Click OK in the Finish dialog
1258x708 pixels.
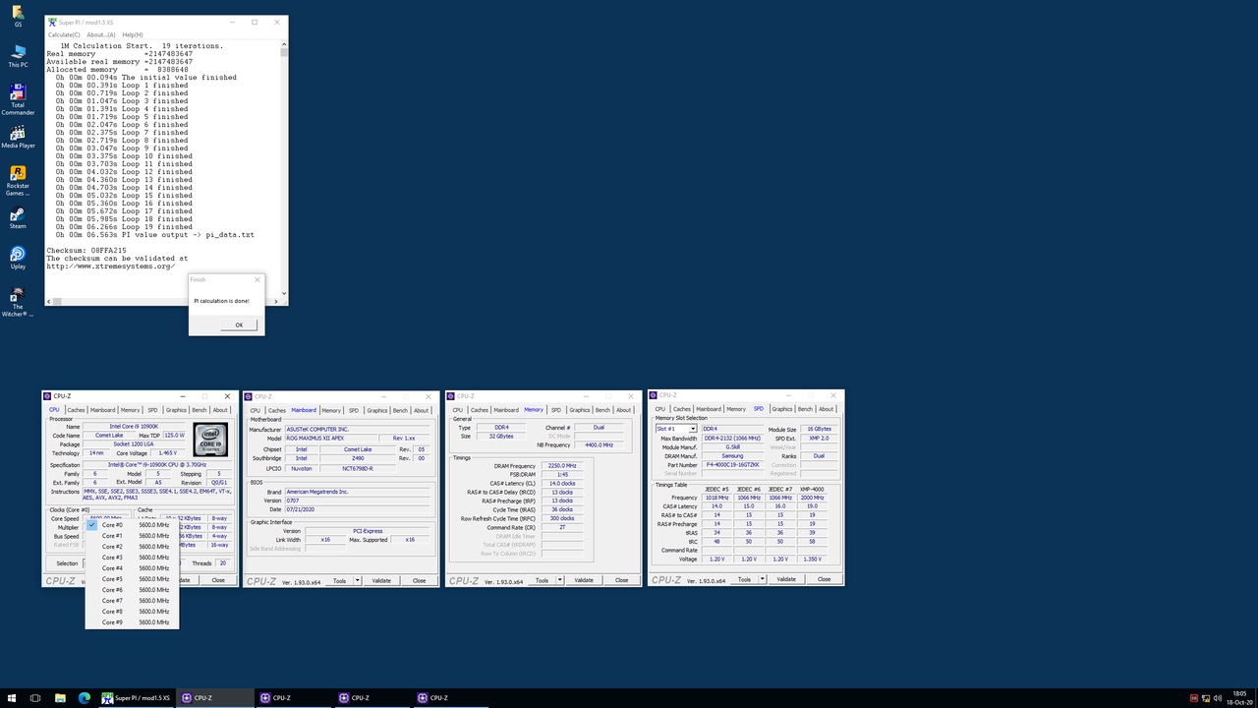239,324
